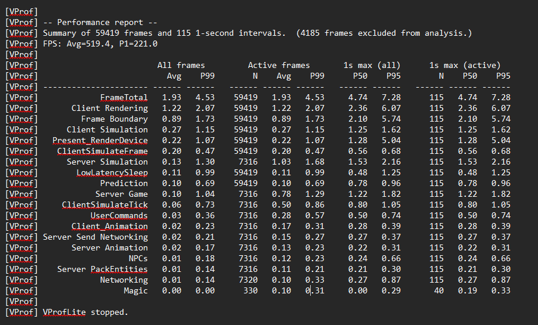Screen dimensions: 538x325
Task: Click Client Simulation's 1s max all P95 value 1.62
Action: (391, 130)
